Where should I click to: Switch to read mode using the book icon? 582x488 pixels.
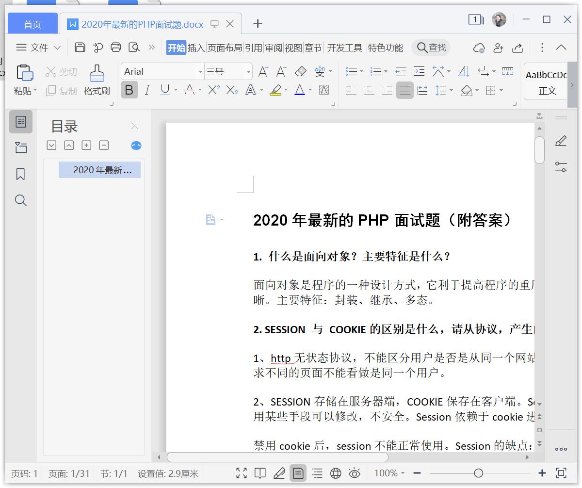[260, 473]
